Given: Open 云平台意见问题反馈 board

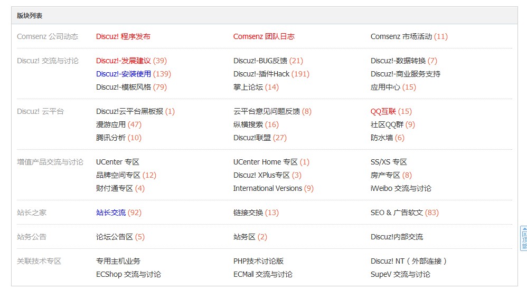Looking at the screenshot, I should click(267, 111).
